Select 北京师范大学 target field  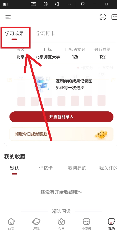click(48, 57)
